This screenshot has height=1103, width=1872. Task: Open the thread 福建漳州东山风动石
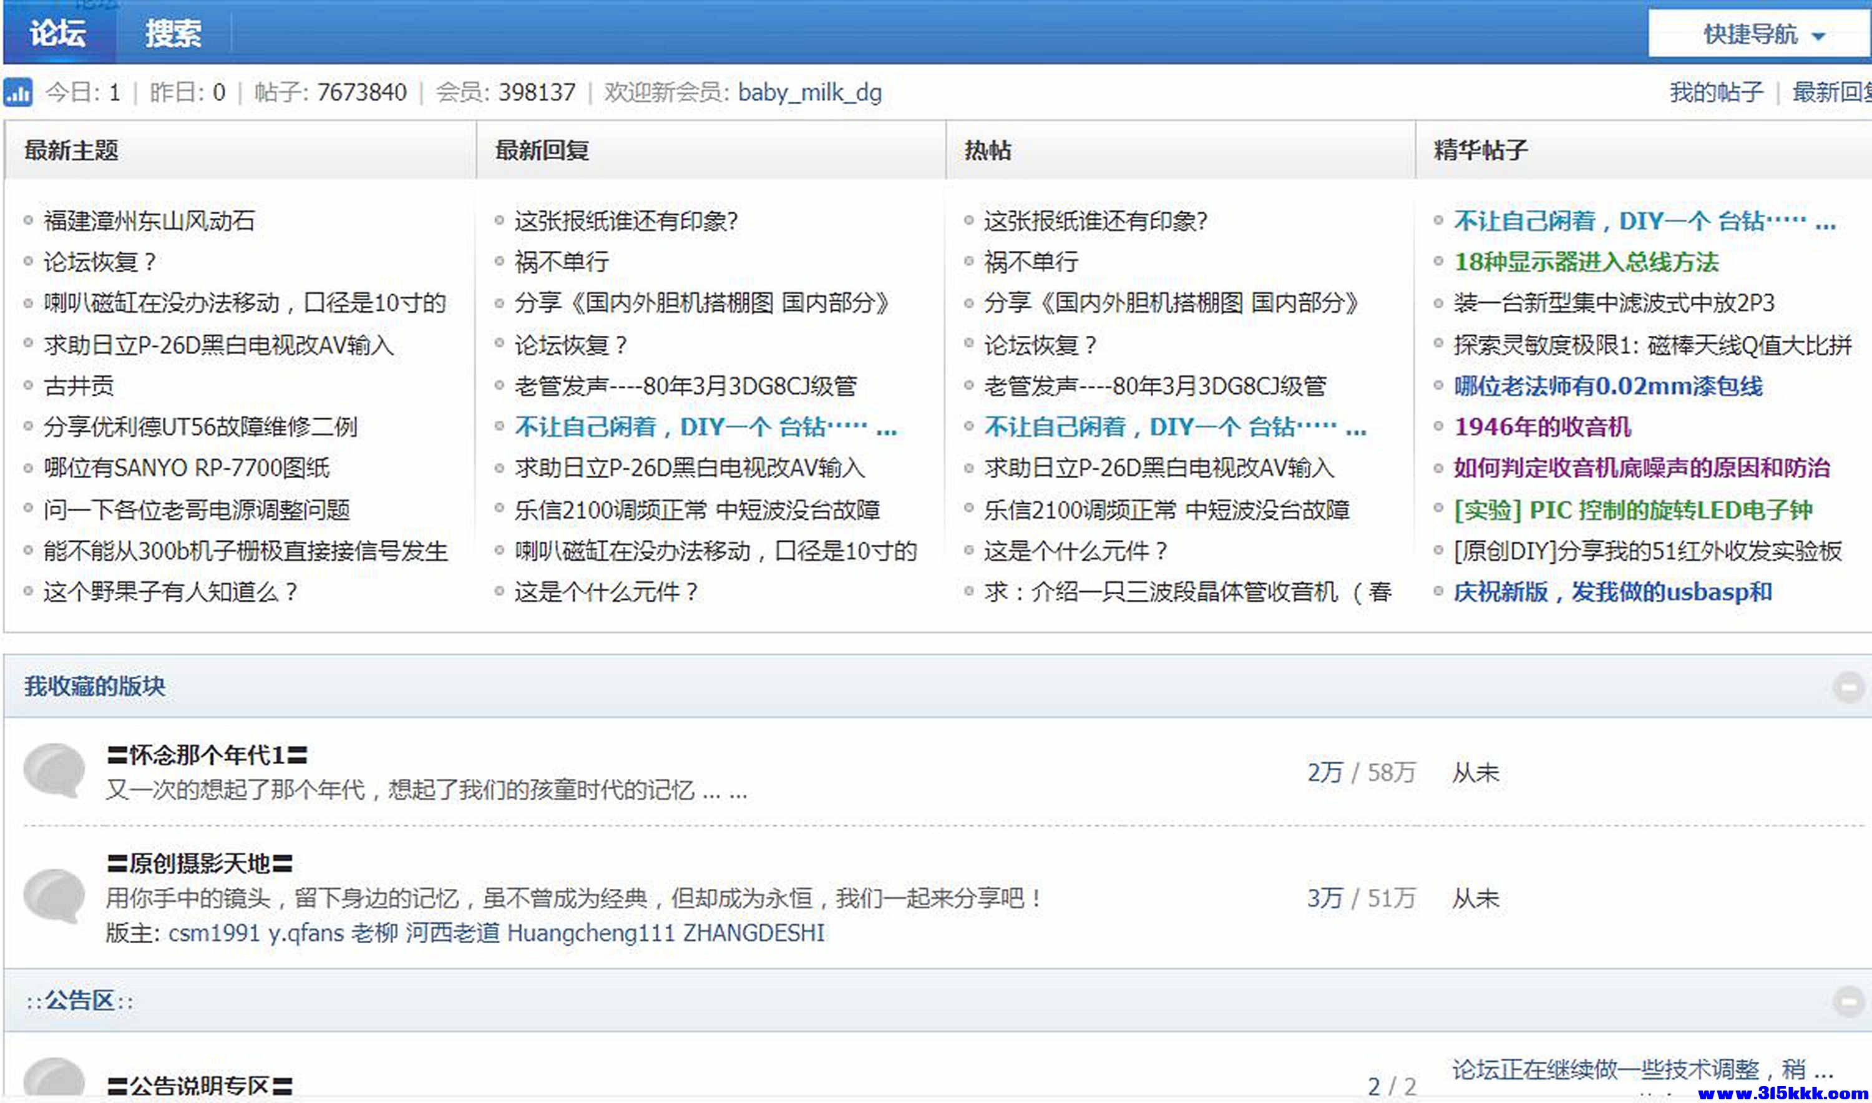click(x=149, y=221)
